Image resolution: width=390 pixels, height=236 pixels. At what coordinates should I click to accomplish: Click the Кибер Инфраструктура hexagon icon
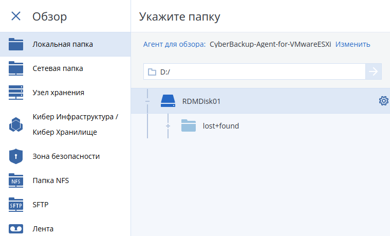coord(16,124)
